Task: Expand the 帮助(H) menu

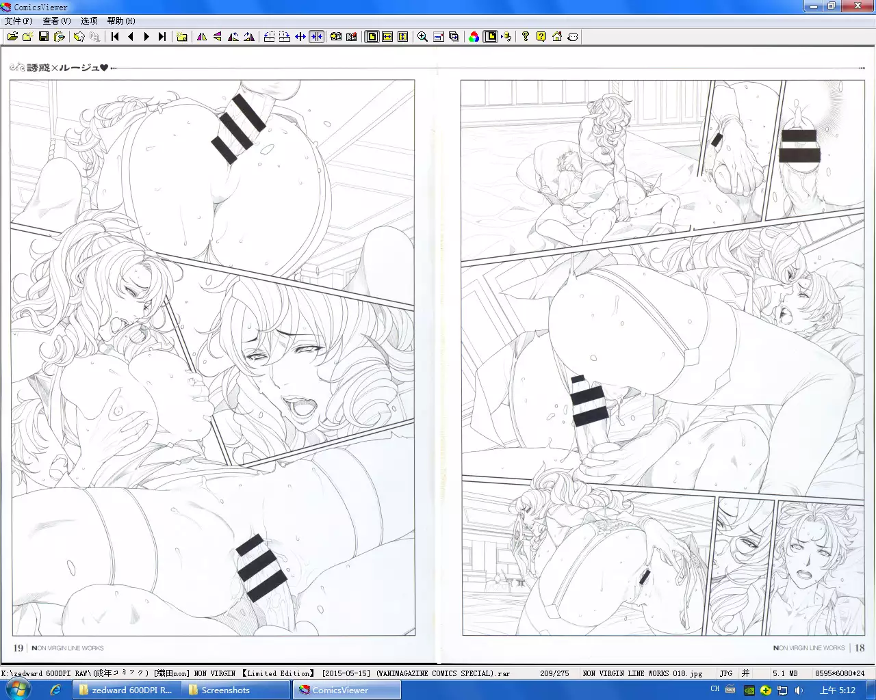Action: [121, 21]
